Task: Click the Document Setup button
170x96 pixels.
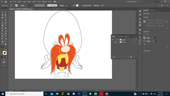Action: pos(87,5)
